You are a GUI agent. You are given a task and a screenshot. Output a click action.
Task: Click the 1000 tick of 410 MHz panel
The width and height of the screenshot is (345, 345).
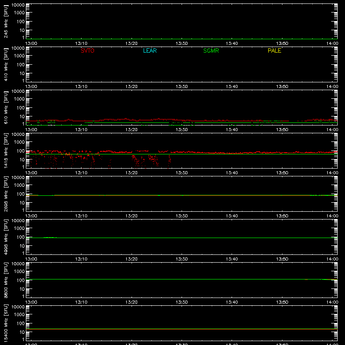(19, 56)
